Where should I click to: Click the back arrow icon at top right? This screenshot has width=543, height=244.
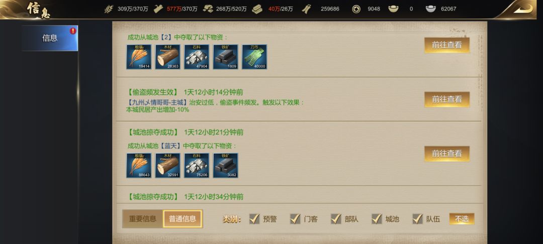coord(523,9)
